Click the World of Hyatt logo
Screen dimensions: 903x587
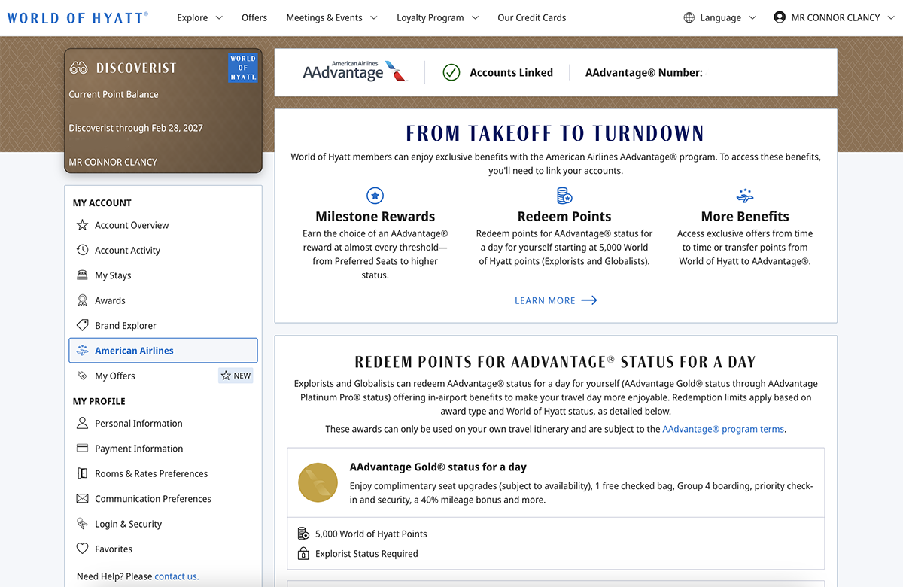click(78, 17)
